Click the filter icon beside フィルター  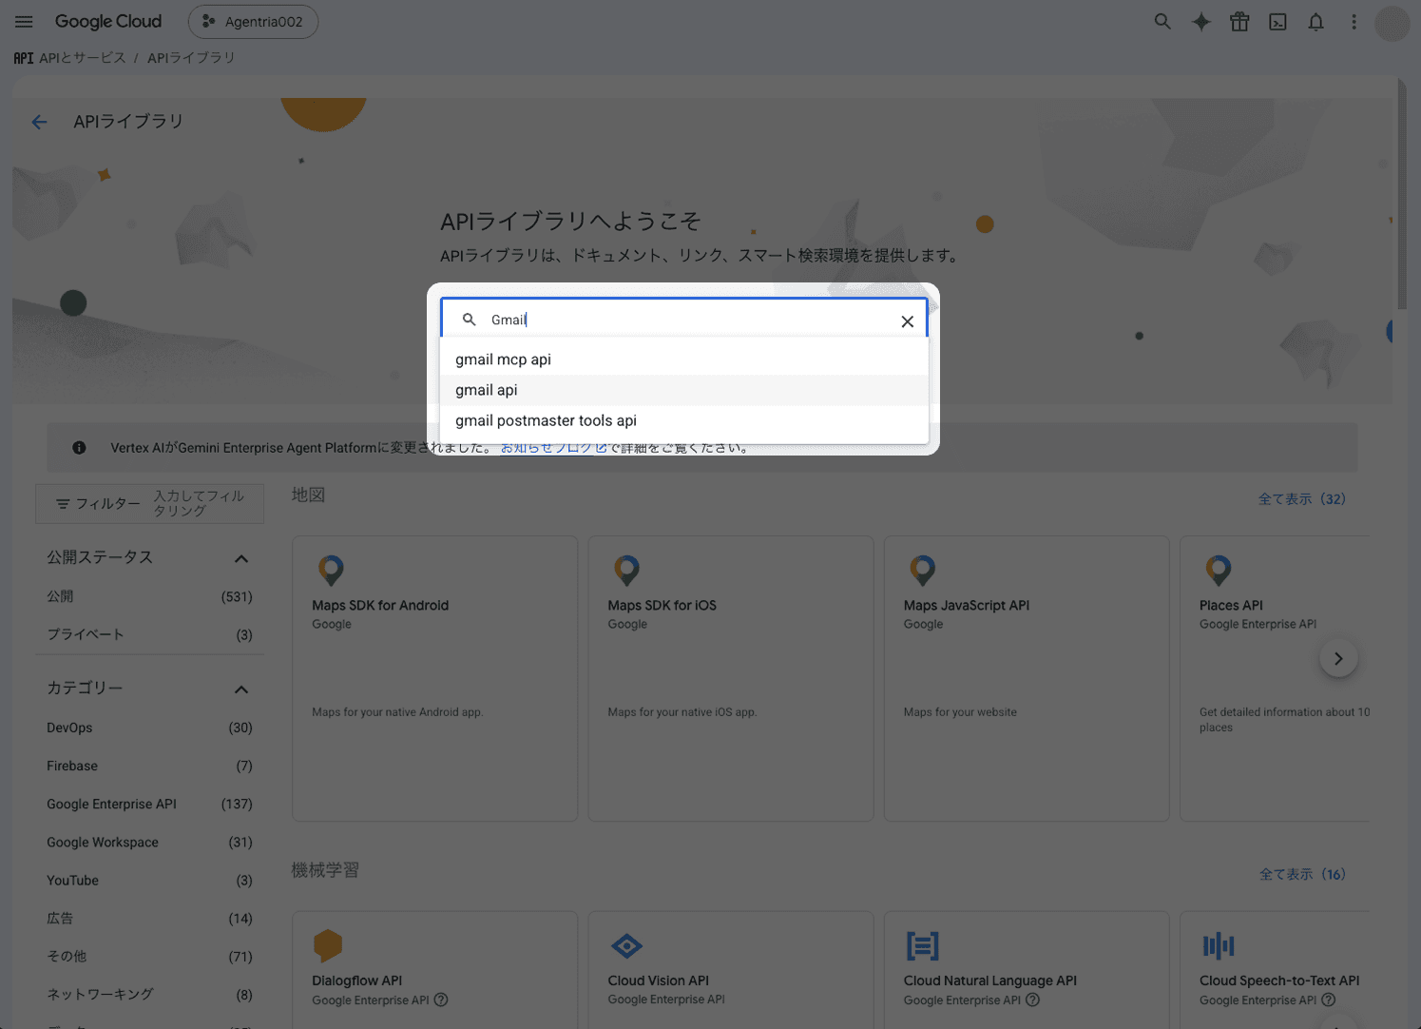point(63,504)
